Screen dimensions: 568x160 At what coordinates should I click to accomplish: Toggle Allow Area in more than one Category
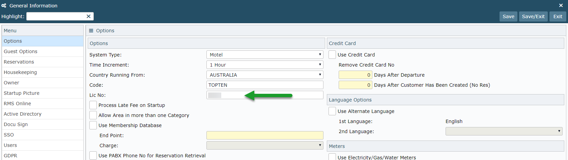93,115
